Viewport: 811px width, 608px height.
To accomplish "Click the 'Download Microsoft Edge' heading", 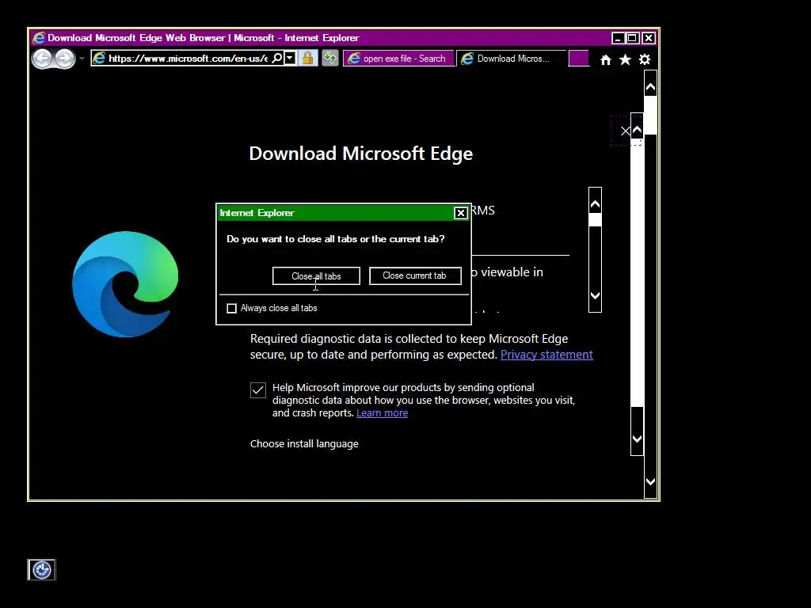I will (361, 154).
